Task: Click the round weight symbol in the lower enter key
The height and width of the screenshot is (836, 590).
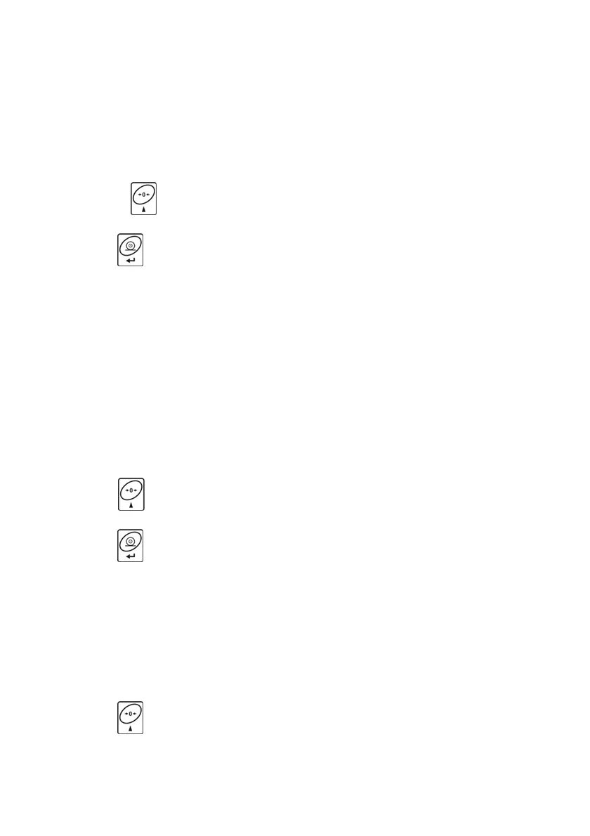Action: 131,542
